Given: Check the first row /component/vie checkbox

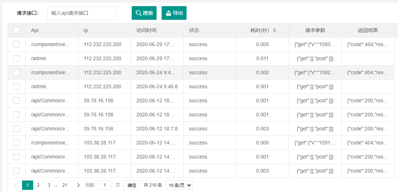Looking at the screenshot, I should coord(17,44).
